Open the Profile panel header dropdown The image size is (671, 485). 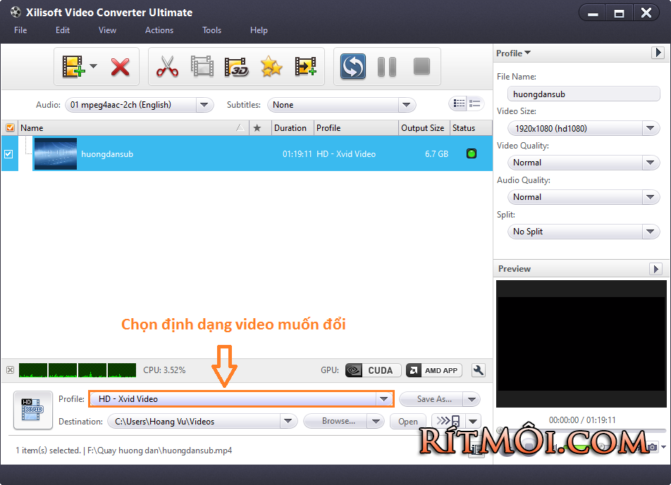(514, 53)
